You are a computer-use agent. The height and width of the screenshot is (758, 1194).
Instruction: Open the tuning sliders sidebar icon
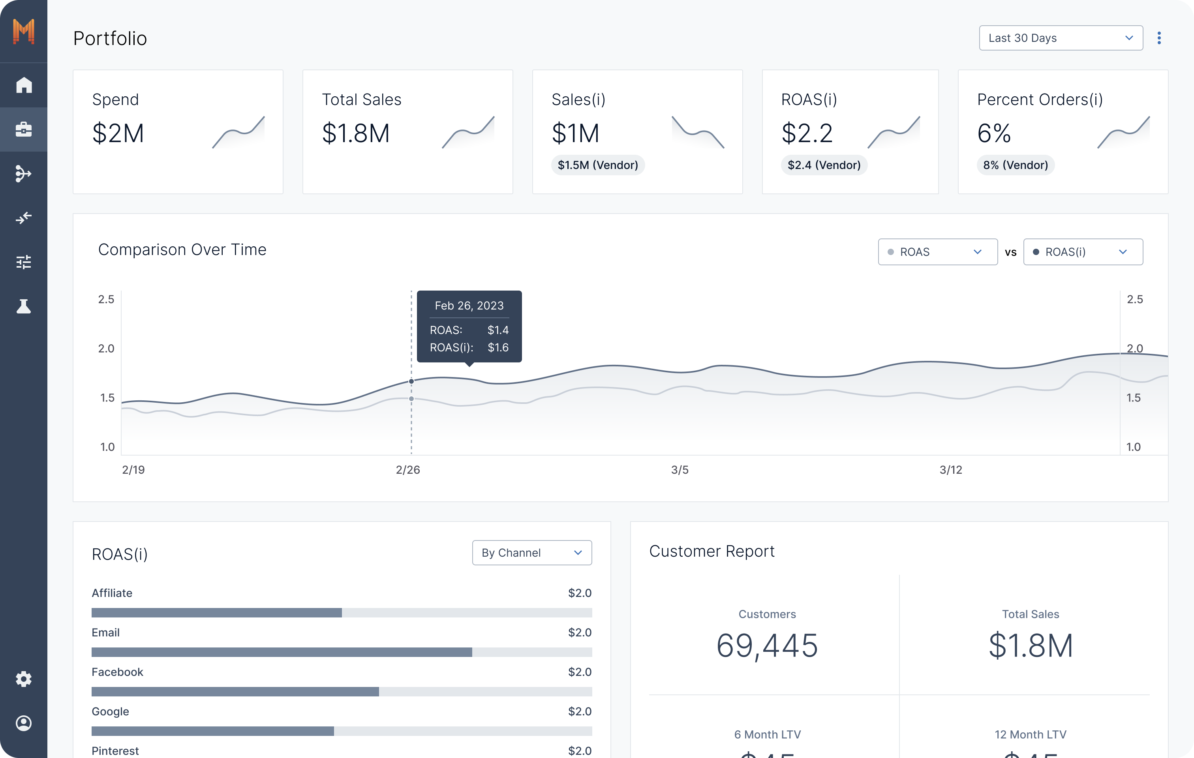point(23,262)
